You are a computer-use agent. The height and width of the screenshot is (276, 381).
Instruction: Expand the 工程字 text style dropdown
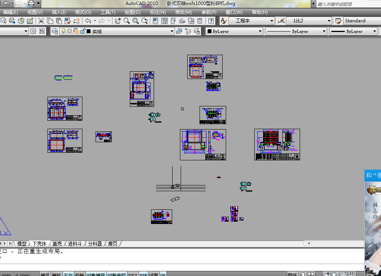click(272, 21)
